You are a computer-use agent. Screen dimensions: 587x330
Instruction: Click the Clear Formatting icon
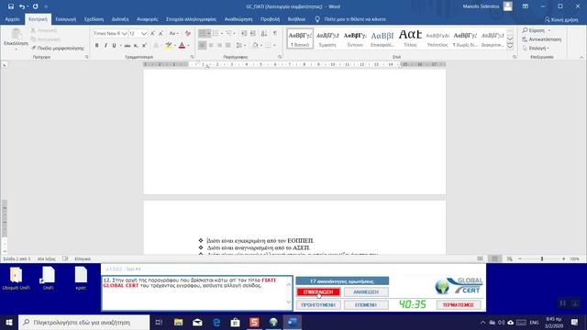point(187,34)
